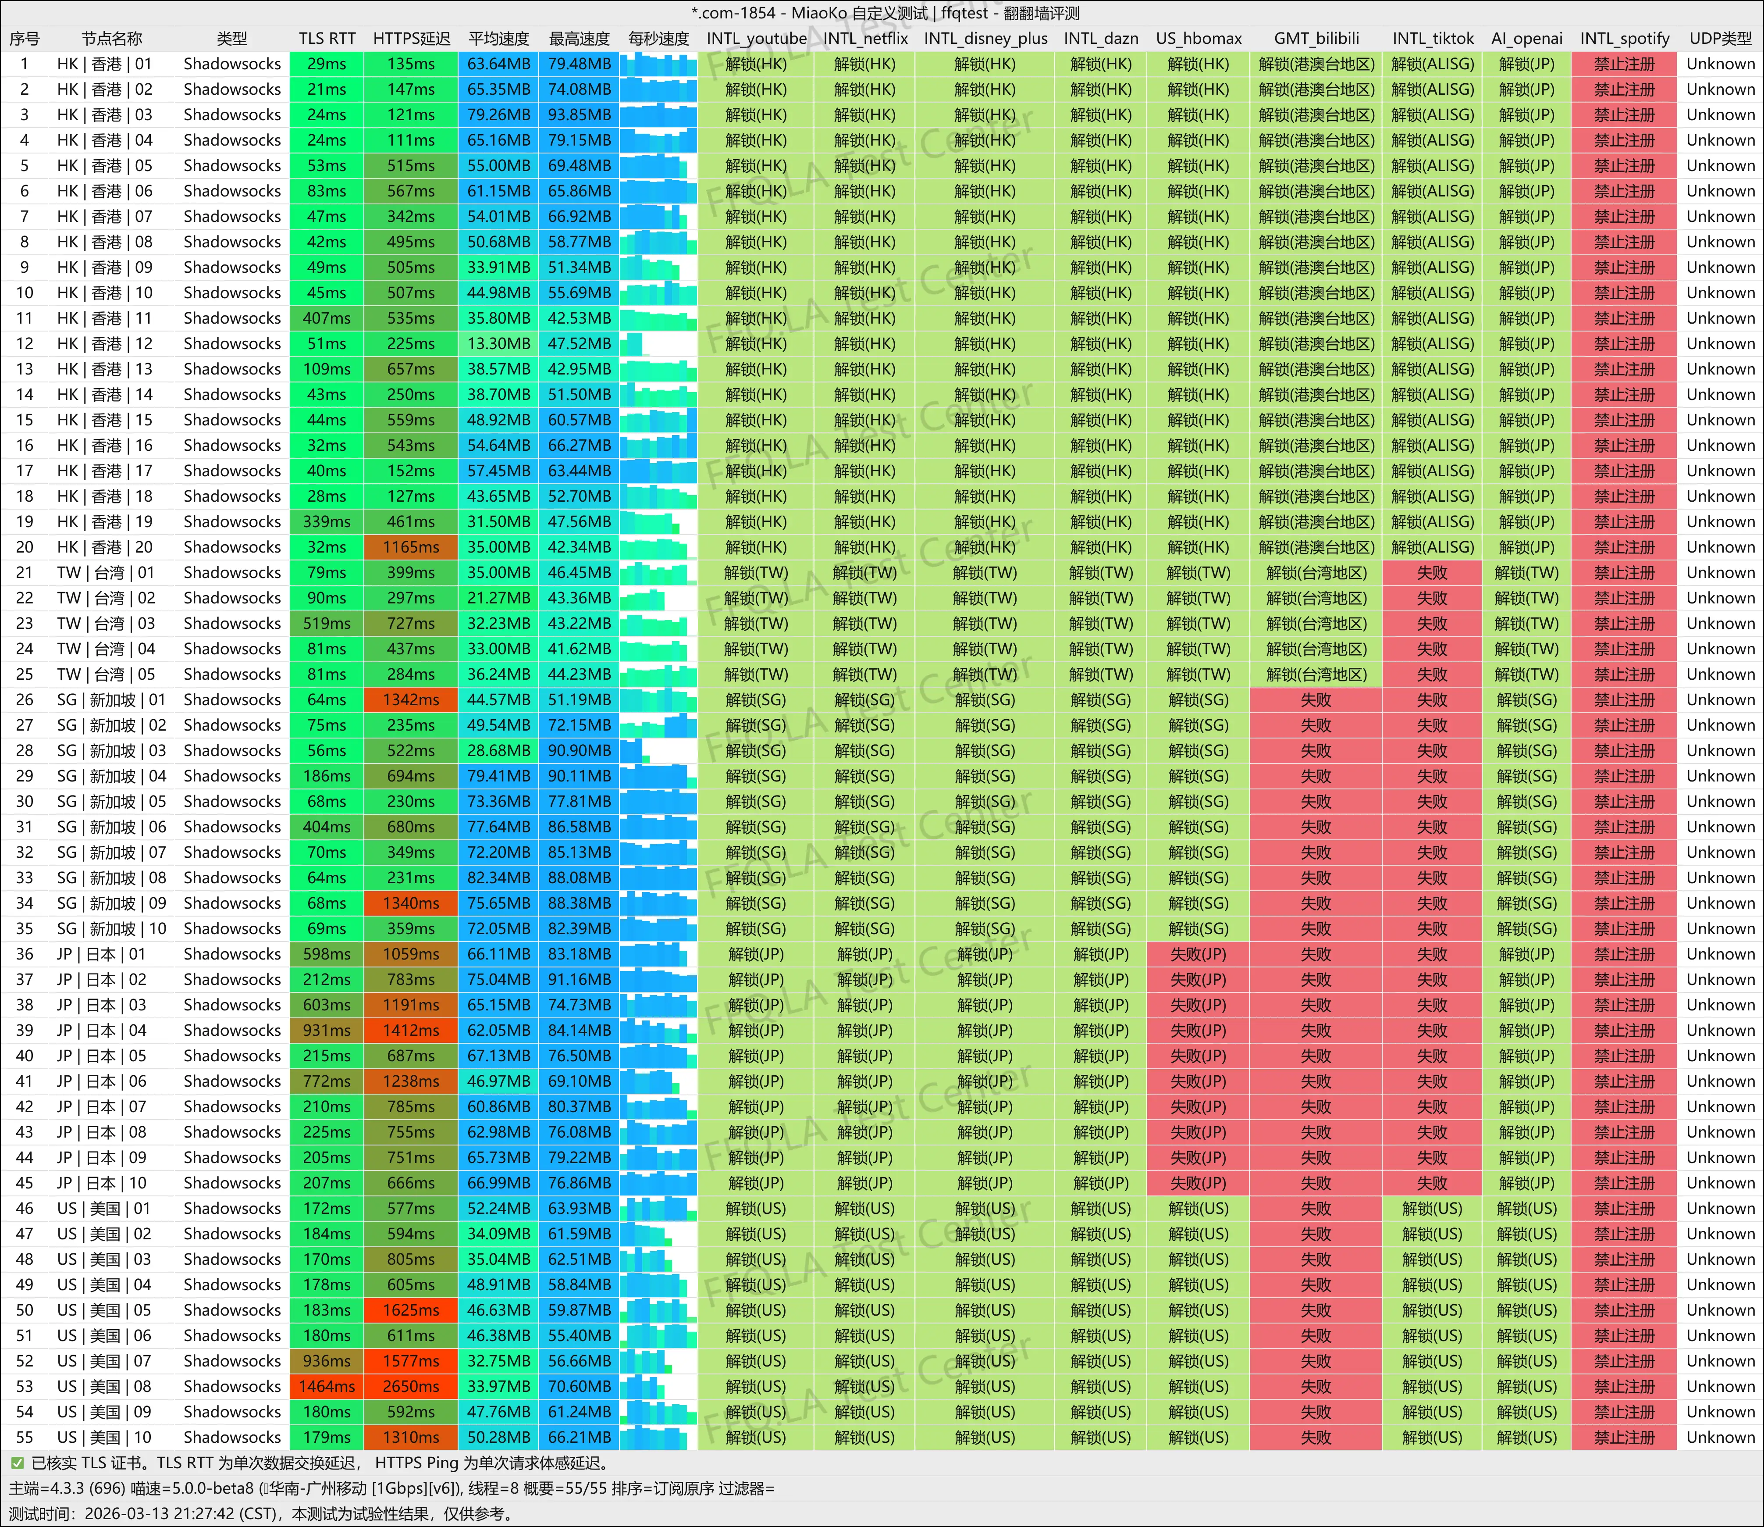The image size is (1764, 1527).
Task: Click the GMT_bilibili column header
Action: (x=1316, y=38)
